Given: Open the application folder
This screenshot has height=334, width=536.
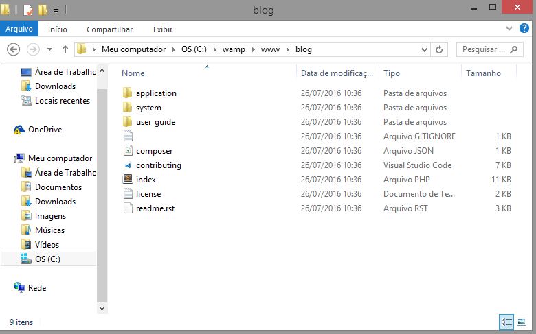Looking at the screenshot, I should click(x=156, y=93).
